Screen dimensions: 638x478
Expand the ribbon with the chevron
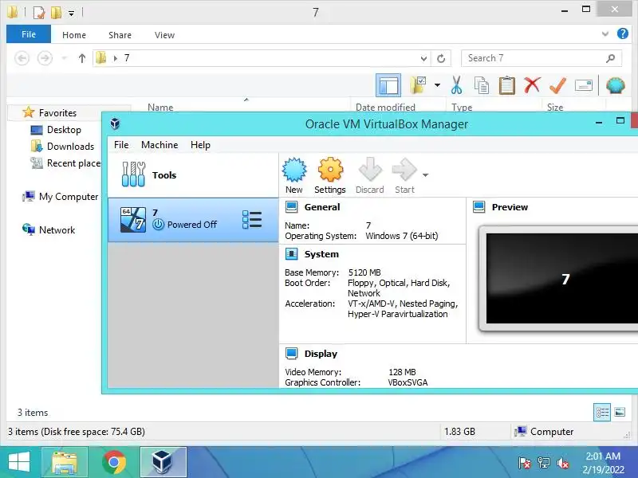coord(605,34)
